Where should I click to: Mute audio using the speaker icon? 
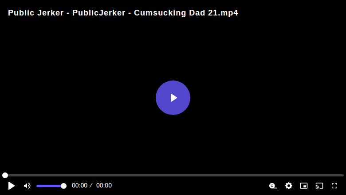click(x=27, y=186)
